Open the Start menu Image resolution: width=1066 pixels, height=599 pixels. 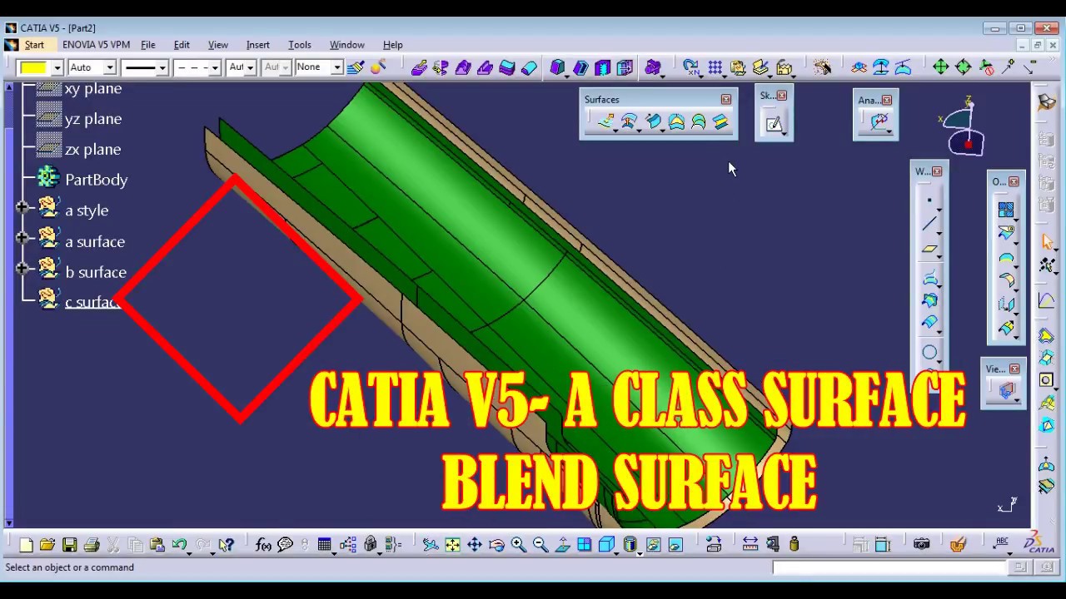pyautogui.click(x=34, y=45)
